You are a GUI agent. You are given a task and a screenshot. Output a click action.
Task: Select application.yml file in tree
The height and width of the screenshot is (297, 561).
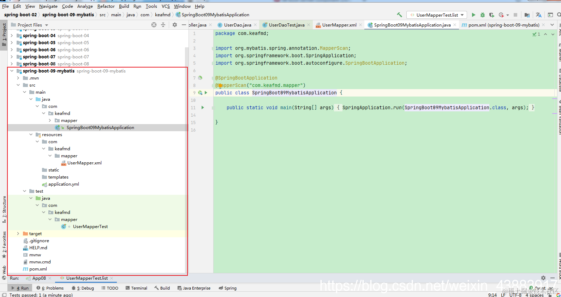64,184
